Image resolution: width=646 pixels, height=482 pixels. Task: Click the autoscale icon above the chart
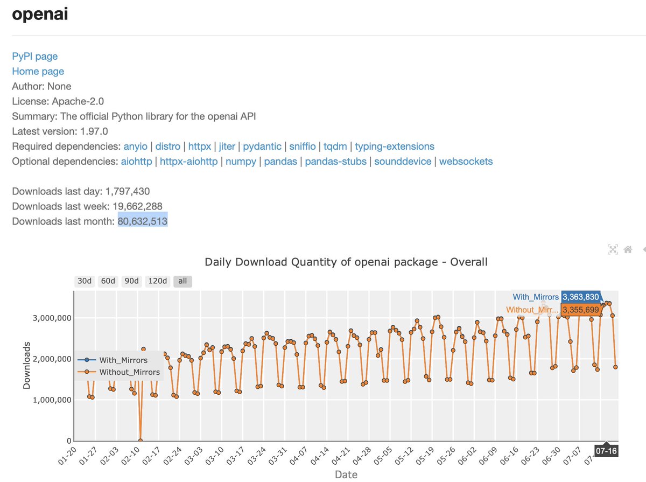(613, 249)
